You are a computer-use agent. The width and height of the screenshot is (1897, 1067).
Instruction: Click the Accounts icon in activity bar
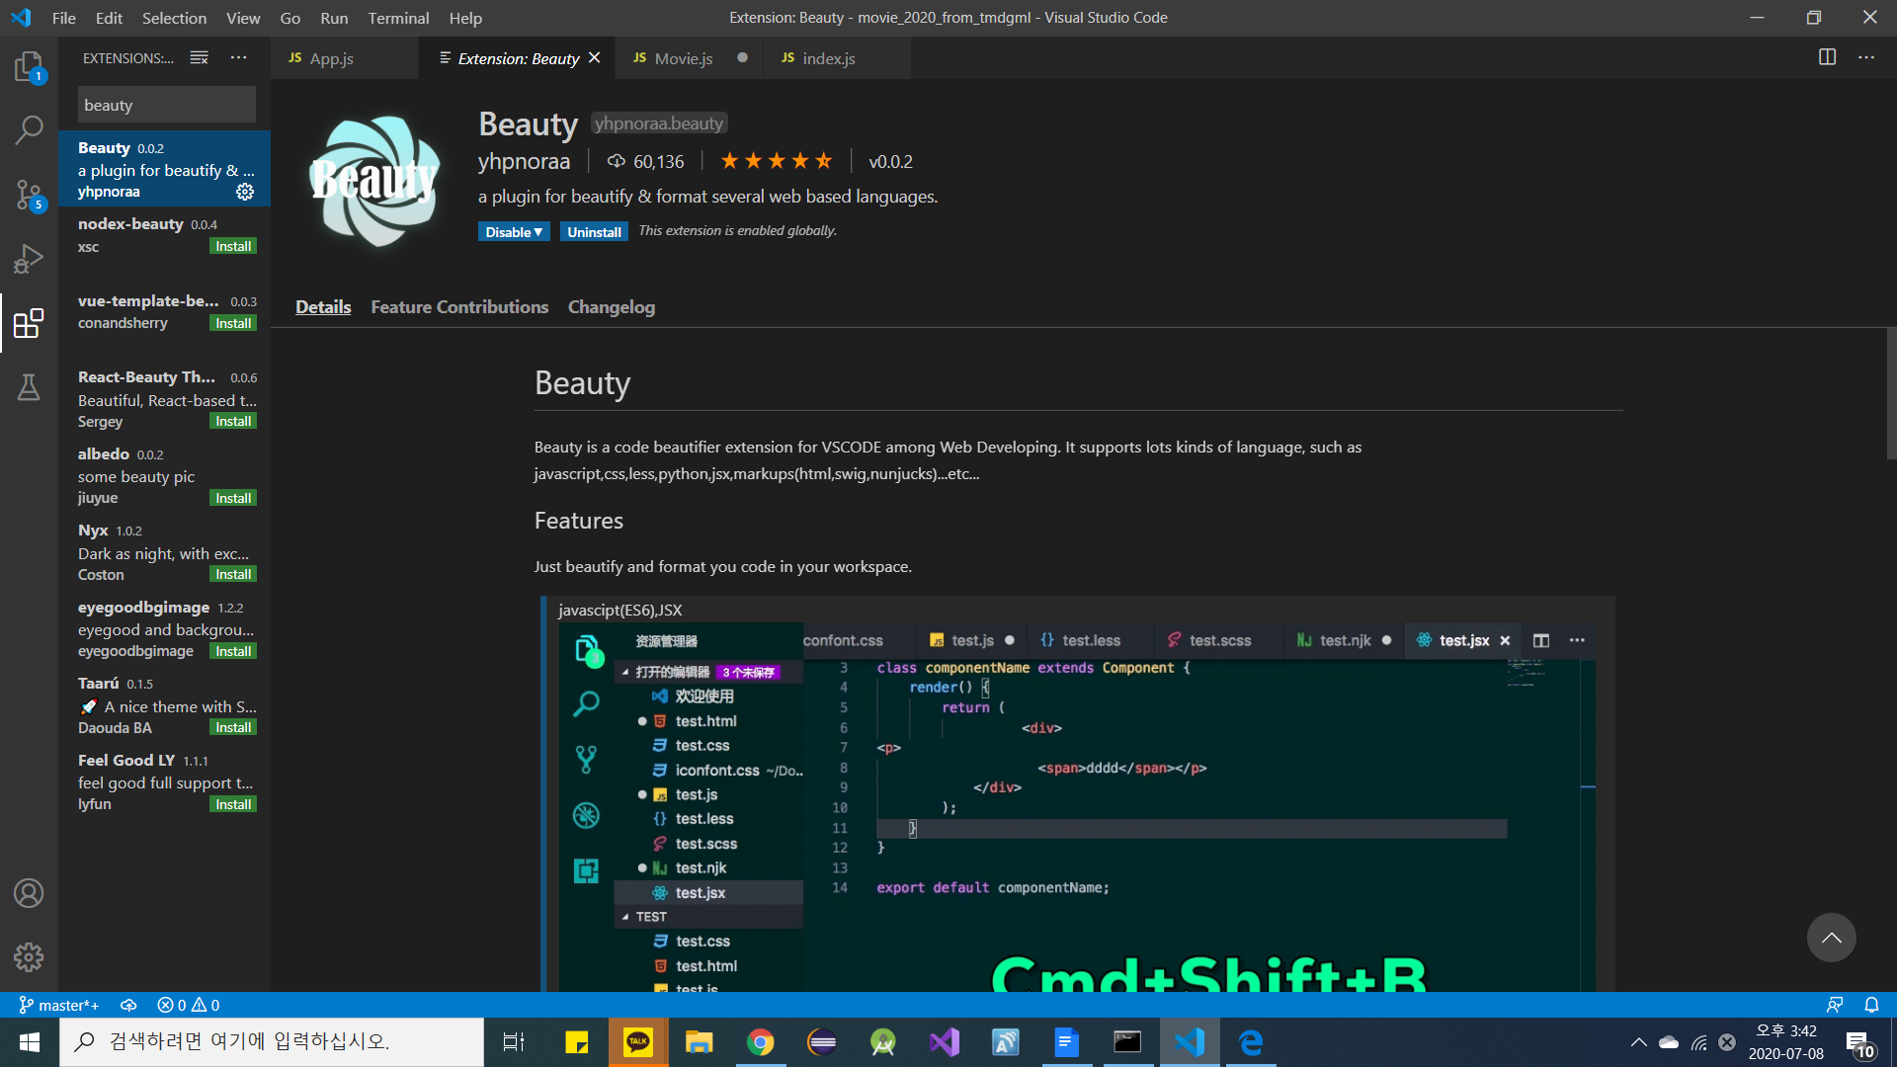29,893
